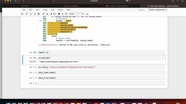Screen dimensions: 186x104
Task: Save the notebook with the save icon
Action: 22,14
